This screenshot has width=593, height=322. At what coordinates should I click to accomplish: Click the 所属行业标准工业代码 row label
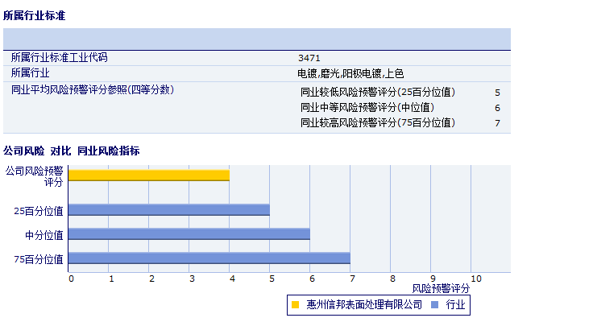pyautogui.click(x=59, y=58)
